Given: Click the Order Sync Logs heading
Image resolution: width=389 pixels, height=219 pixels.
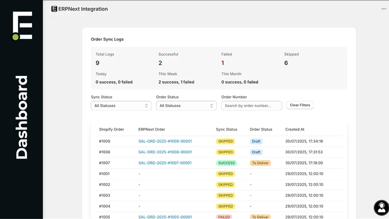Looking at the screenshot, I should point(107,39).
